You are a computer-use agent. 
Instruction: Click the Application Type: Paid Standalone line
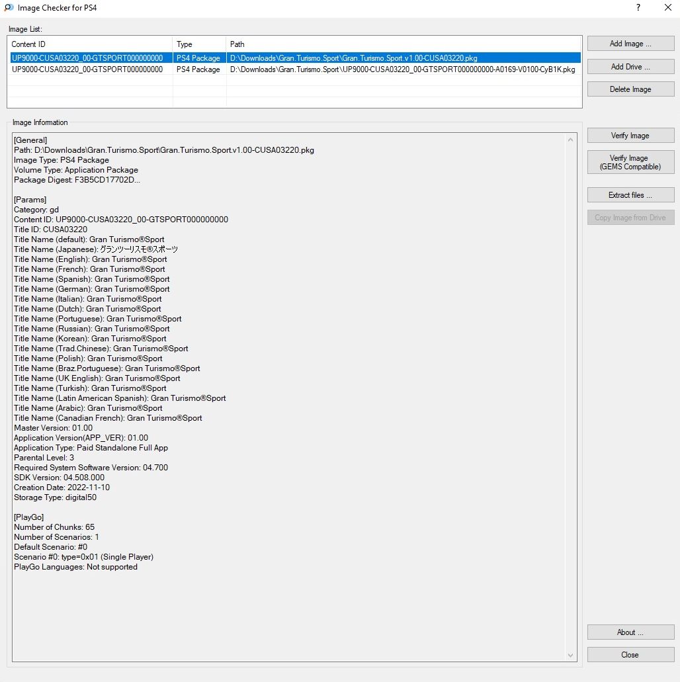click(x=91, y=448)
